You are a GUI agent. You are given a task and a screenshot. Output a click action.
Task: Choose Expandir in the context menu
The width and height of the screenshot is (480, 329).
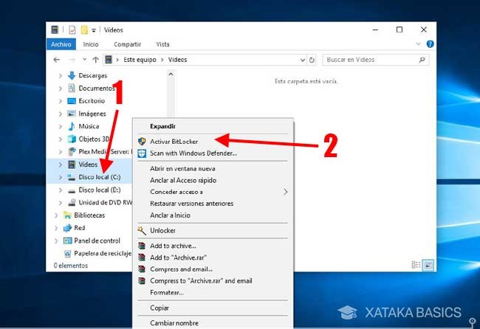click(x=213, y=126)
